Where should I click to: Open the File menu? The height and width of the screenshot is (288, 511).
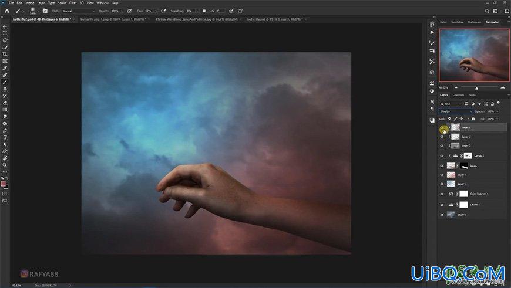point(11,2)
